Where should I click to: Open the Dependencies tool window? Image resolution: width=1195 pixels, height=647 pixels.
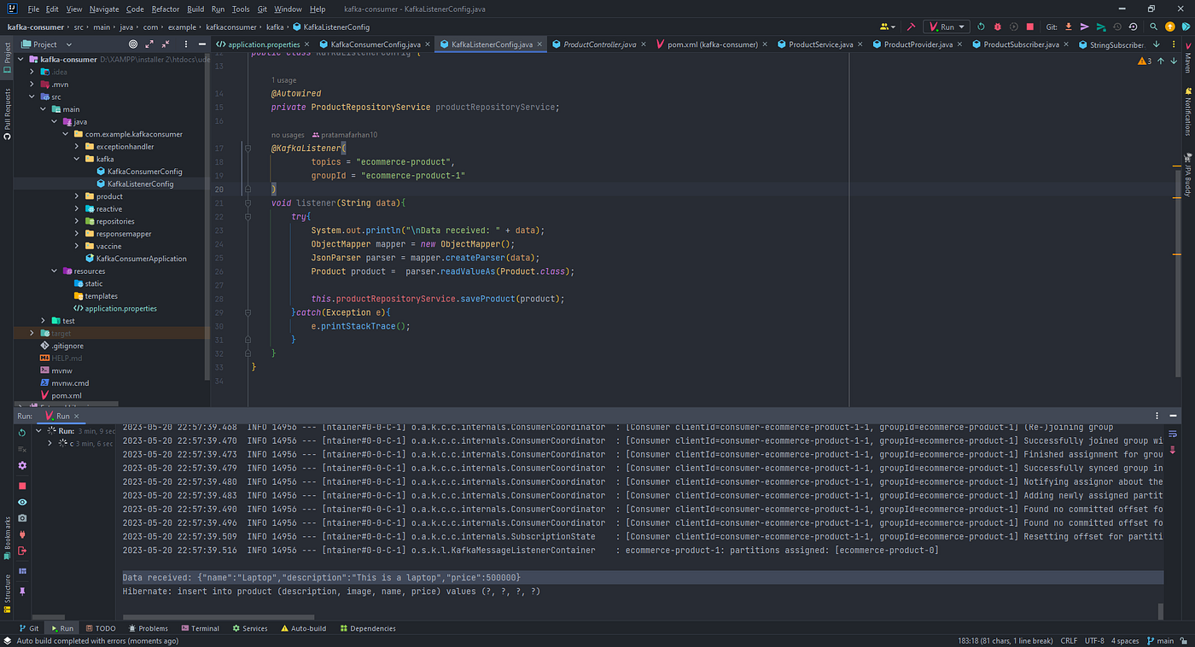[368, 628]
